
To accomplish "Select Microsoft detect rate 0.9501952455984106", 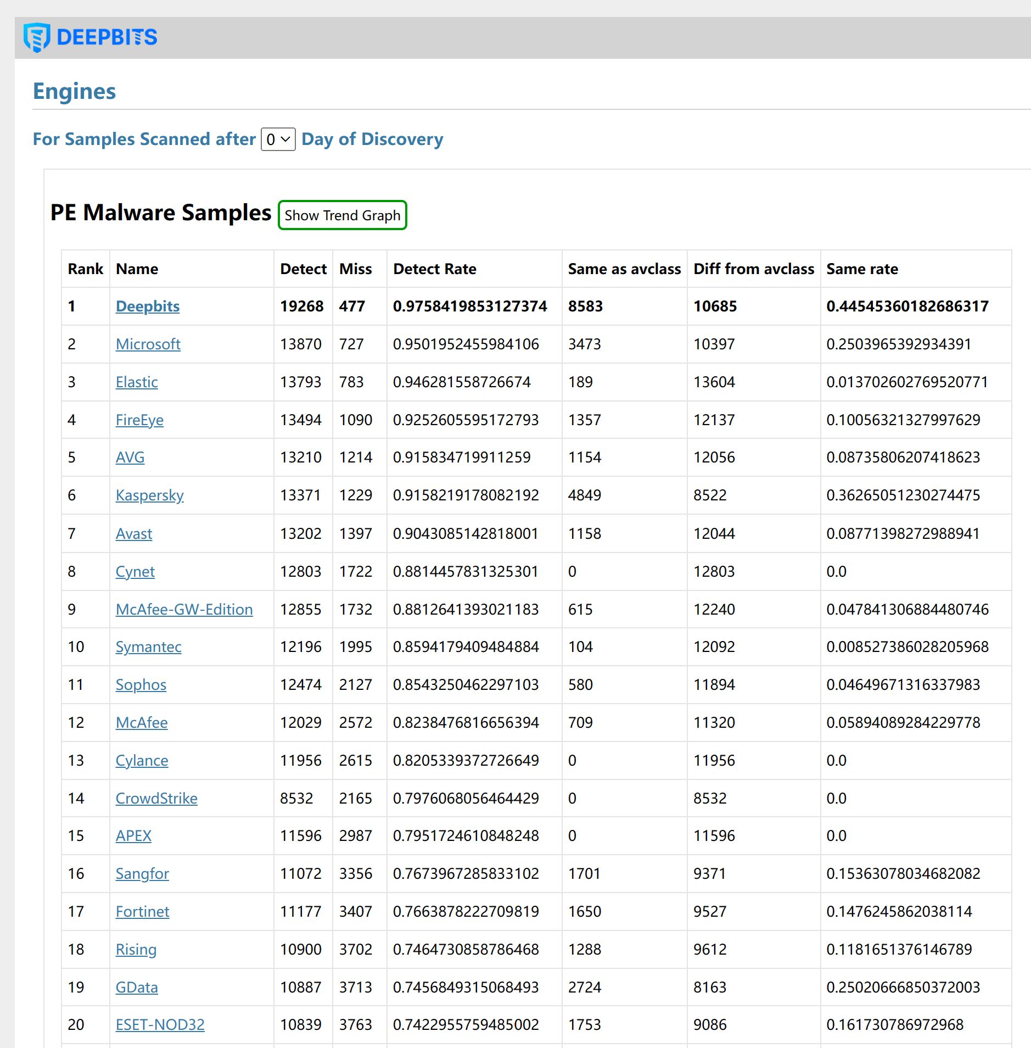I will tap(466, 344).
